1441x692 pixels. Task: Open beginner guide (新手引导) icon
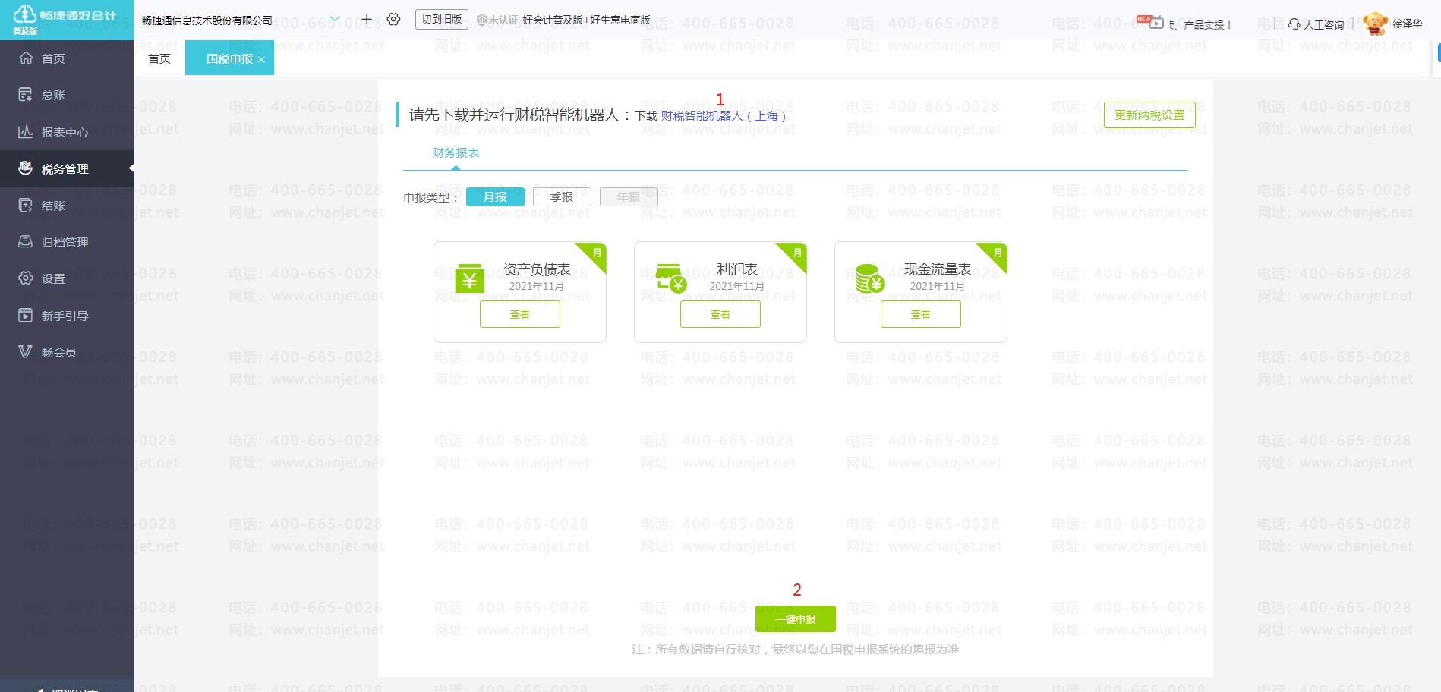click(x=26, y=316)
